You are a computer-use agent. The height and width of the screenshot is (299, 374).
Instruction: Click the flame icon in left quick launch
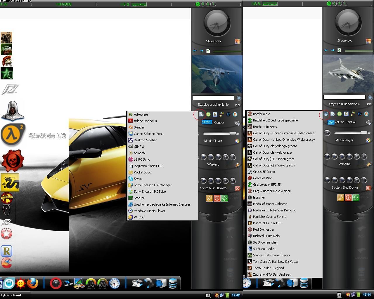pos(235,114)
